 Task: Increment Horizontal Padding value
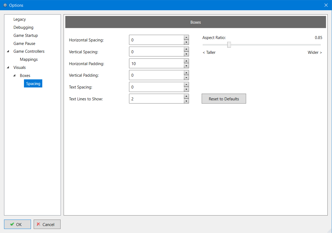click(186, 61)
